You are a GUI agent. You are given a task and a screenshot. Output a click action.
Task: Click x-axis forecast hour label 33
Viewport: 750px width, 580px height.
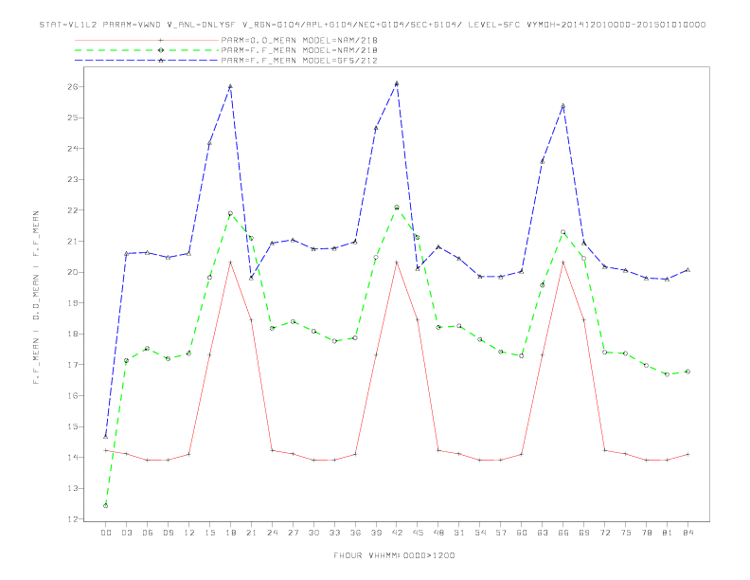[334, 533]
